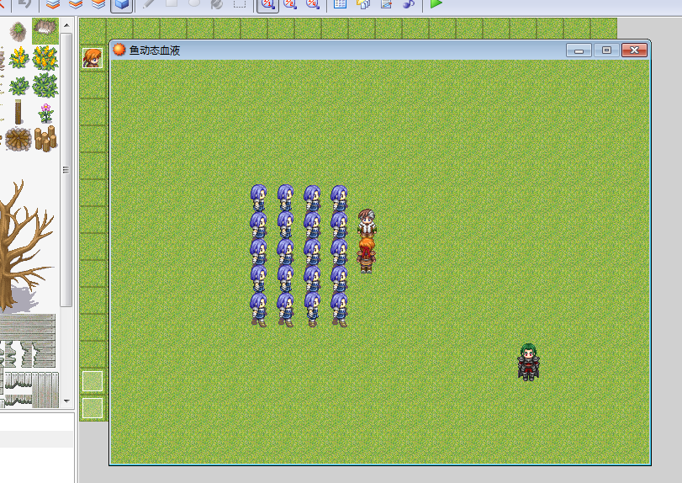Click the undo arrow toolbar icon
The width and height of the screenshot is (682, 483).
[24, 4]
